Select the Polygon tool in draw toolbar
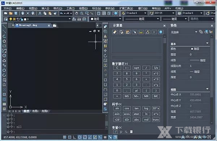The height and width of the screenshot is (141, 217). [x=4, y=41]
